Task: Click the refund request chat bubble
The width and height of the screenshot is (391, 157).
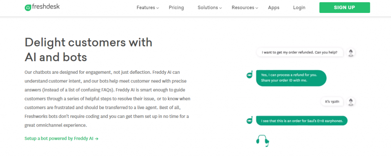Action: pos(300,52)
